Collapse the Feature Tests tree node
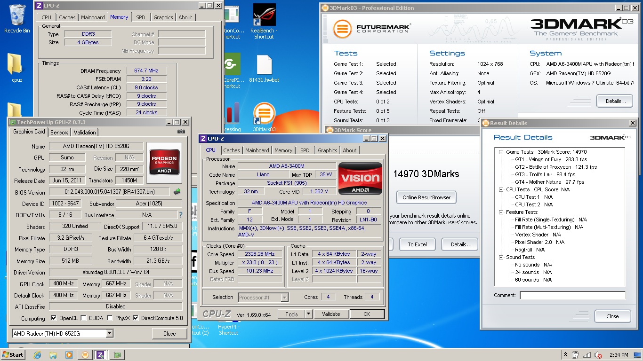643x361 pixels. click(x=501, y=212)
